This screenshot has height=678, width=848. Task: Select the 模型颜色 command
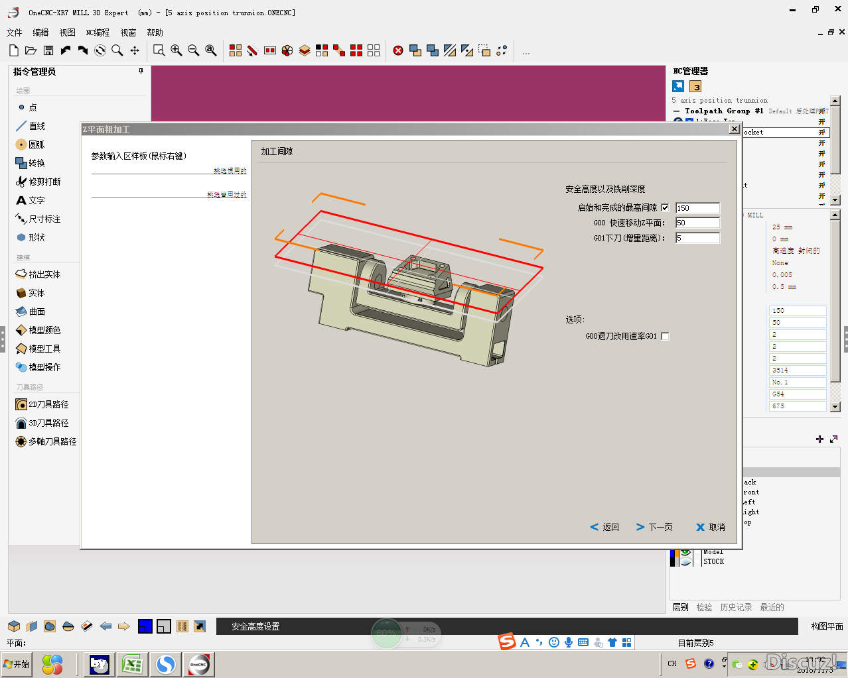pos(38,330)
